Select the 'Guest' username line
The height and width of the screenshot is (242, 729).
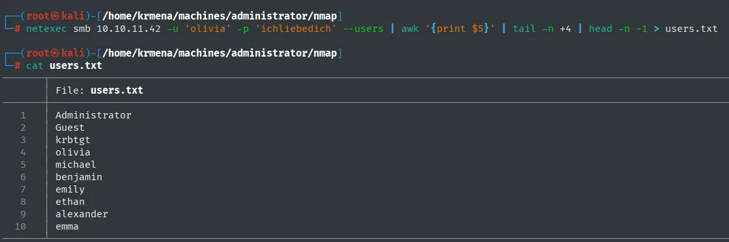click(x=70, y=128)
